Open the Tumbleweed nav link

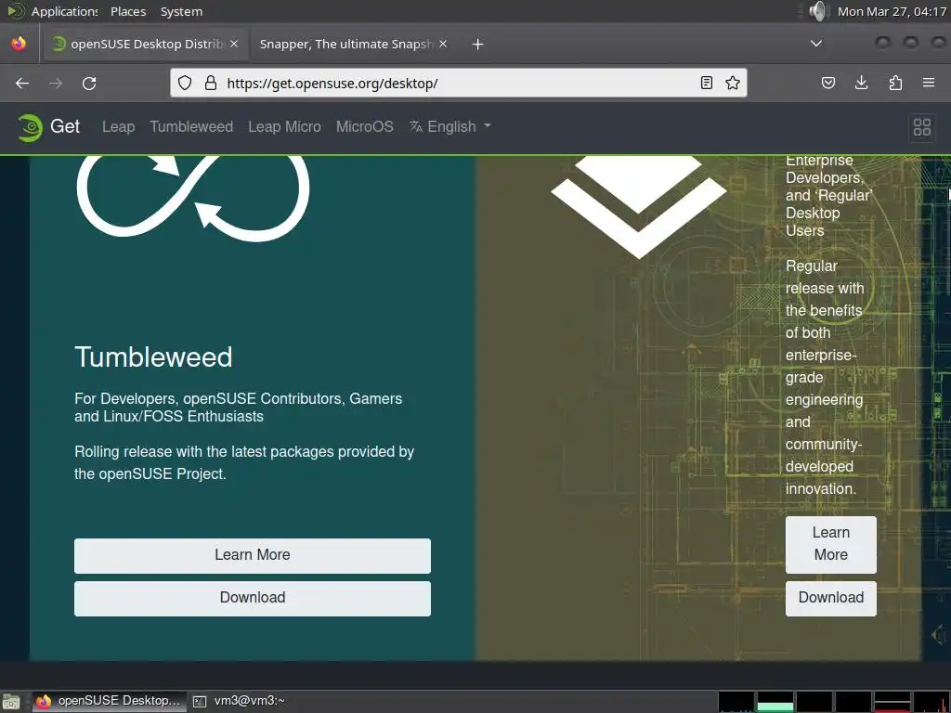click(x=191, y=126)
